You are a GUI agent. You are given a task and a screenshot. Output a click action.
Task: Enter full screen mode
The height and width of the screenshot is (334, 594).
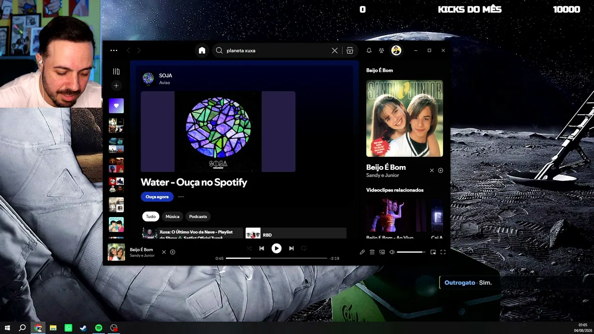(x=443, y=252)
